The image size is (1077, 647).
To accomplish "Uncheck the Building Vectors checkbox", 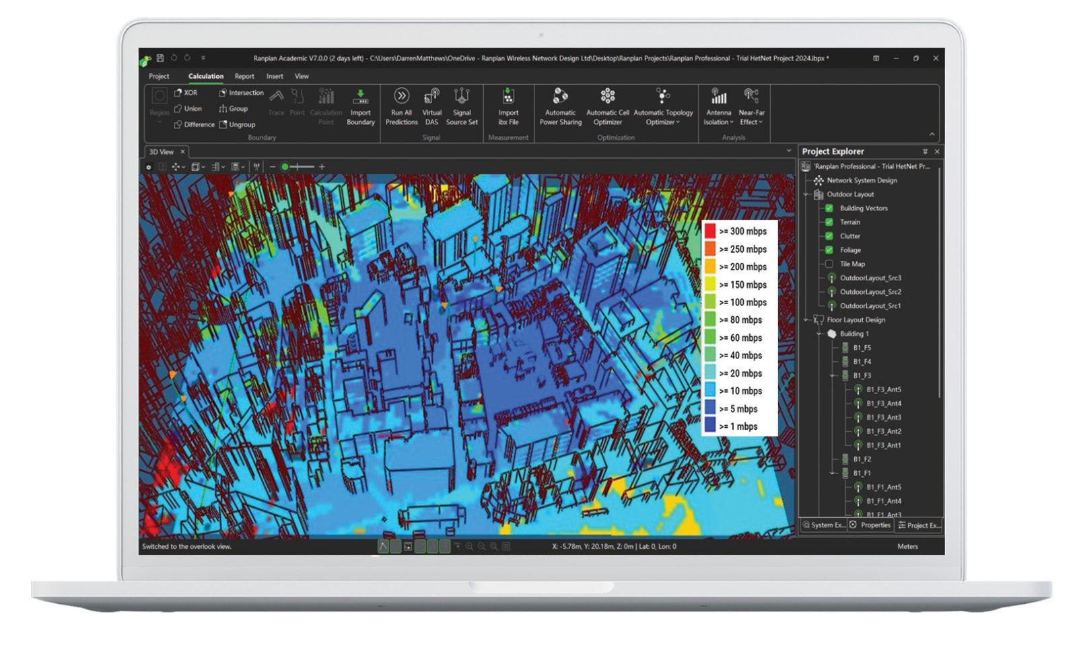I will pyautogui.click(x=829, y=208).
